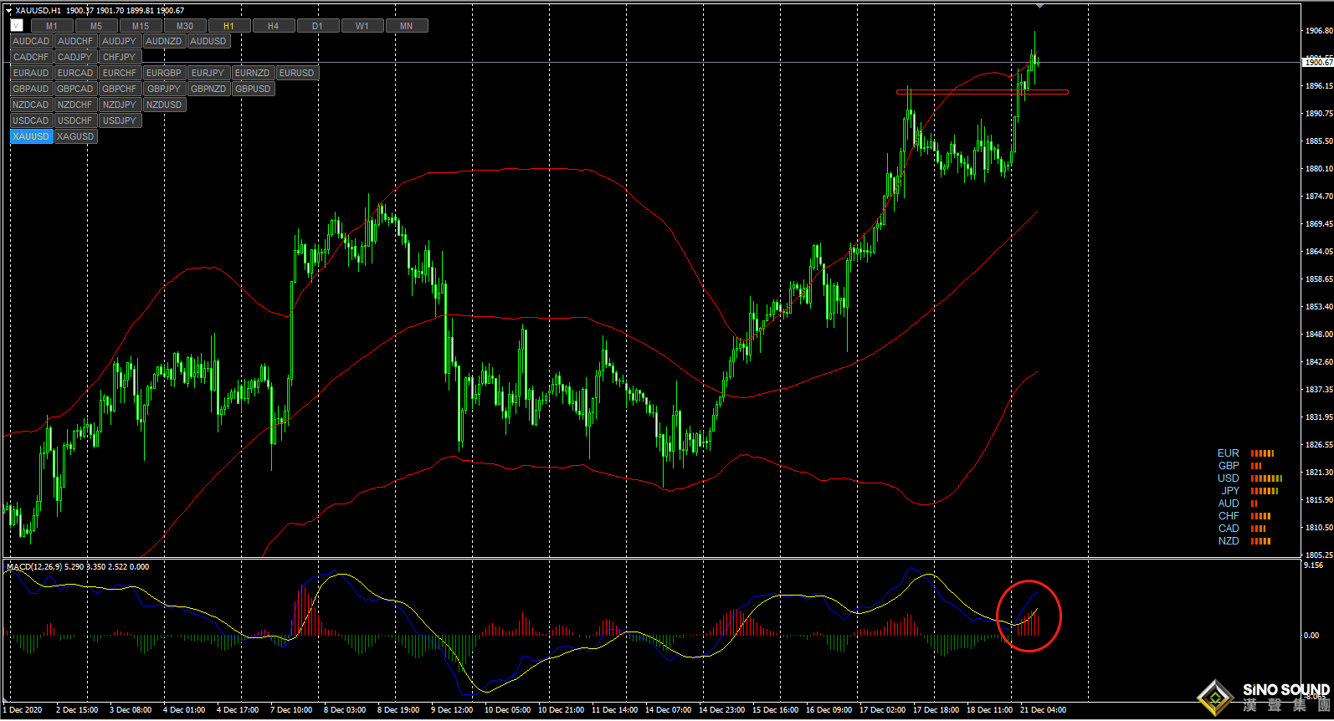
Task: Switch to the MN monthly timeframe
Action: coord(406,26)
